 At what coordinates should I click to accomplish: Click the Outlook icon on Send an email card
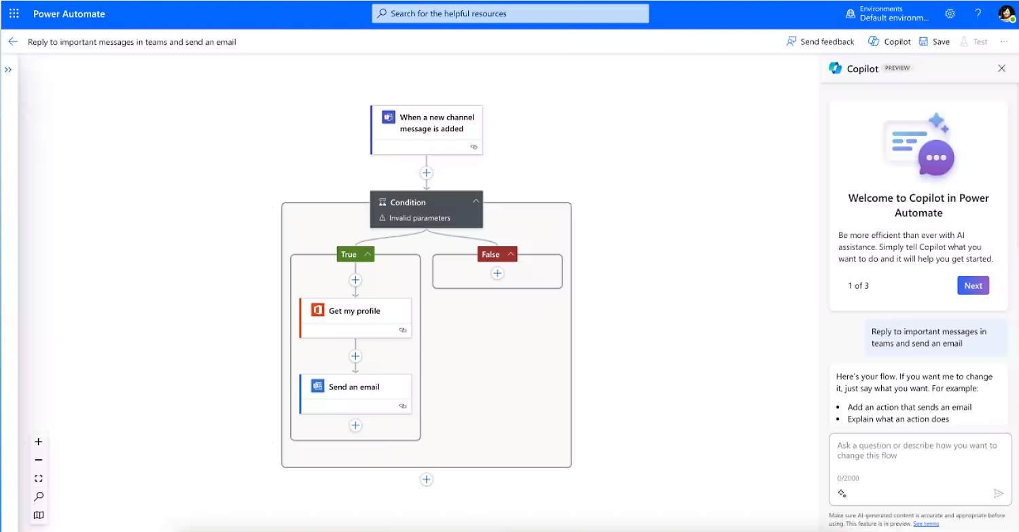tap(318, 385)
